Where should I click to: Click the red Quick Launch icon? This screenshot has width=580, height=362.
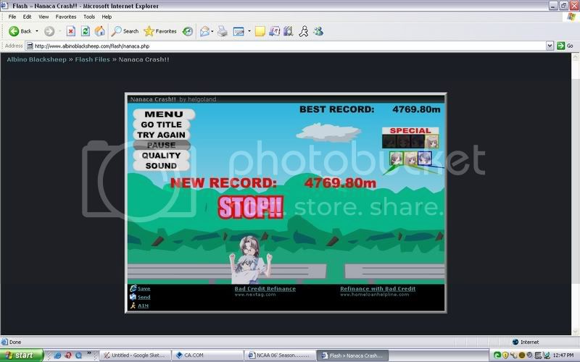[68, 355]
